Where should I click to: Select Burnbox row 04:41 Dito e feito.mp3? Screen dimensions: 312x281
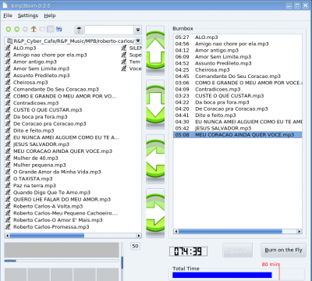(x=238, y=116)
